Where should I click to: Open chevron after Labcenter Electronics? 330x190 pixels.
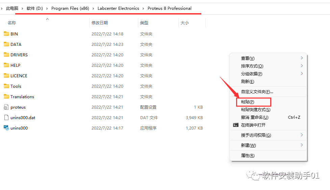143,8
